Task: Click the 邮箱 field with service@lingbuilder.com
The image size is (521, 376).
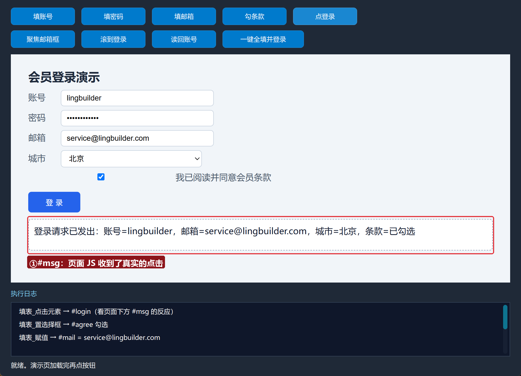Action: pyautogui.click(x=137, y=138)
